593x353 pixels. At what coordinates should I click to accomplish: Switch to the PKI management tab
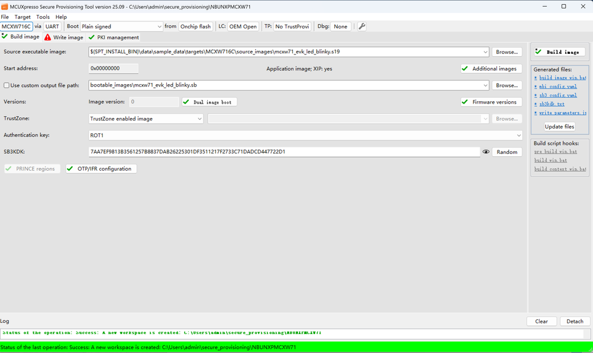[x=114, y=37]
